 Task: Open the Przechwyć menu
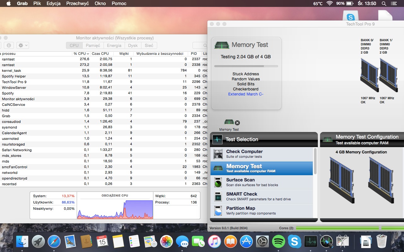click(x=78, y=3)
